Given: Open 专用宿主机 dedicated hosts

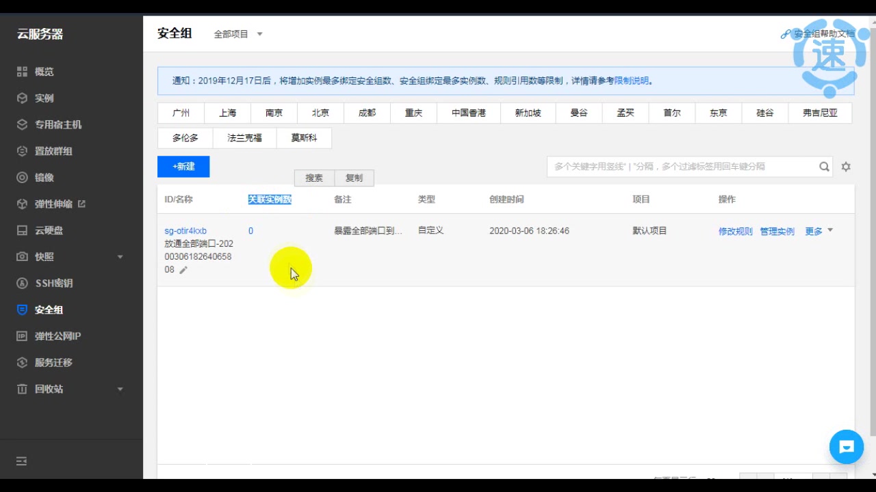Looking at the screenshot, I should tap(58, 124).
